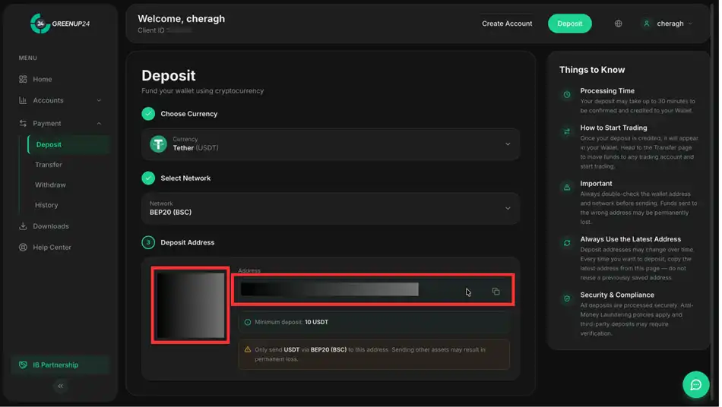Image resolution: width=722 pixels, height=407 pixels.
Task: Expand the network dropdown chevron
Action: click(508, 208)
